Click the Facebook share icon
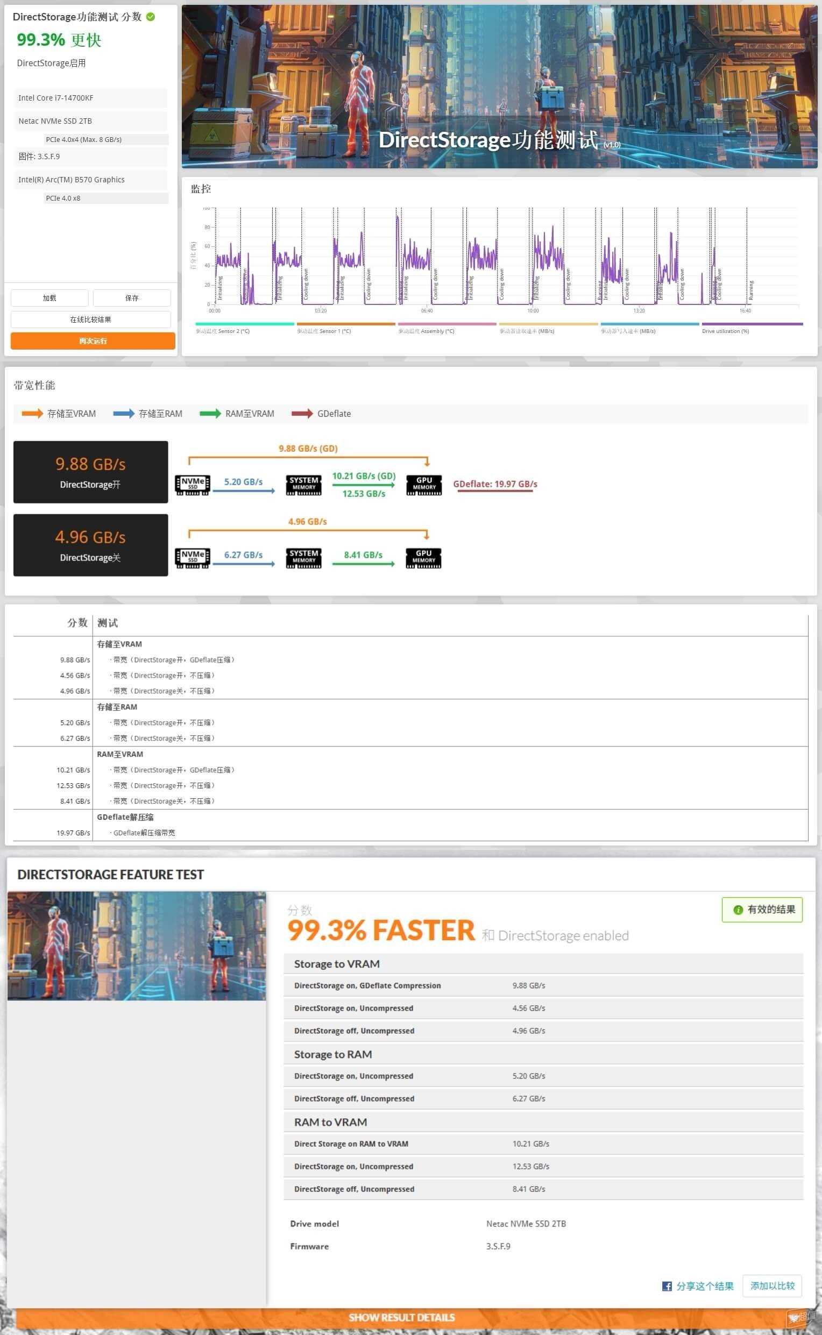 667,1286
